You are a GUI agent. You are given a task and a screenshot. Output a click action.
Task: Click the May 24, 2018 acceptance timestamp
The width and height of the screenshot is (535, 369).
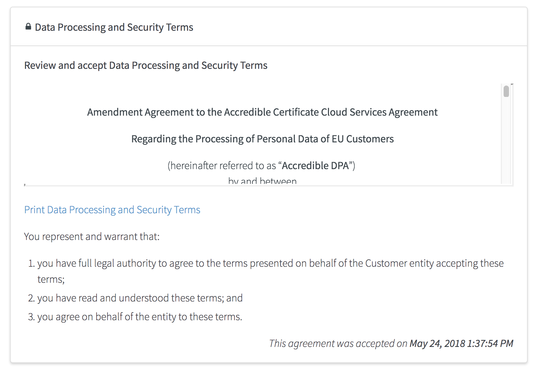click(461, 344)
